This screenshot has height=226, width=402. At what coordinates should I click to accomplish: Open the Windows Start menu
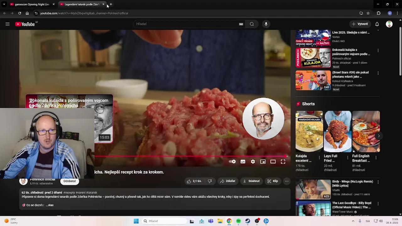tap(136, 221)
